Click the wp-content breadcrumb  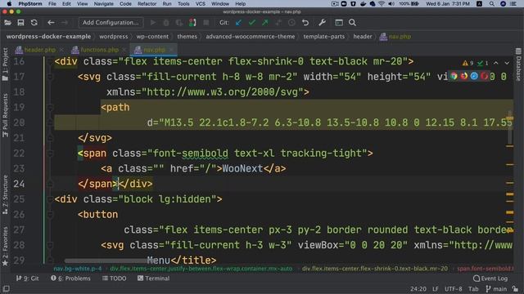(x=152, y=36)
